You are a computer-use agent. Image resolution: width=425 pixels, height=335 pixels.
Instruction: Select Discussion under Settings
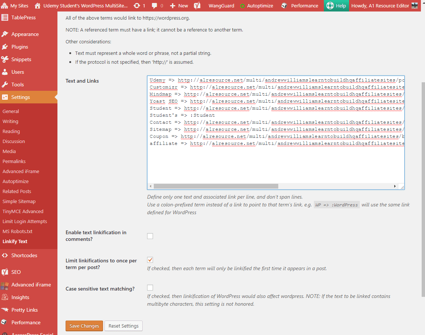[x=14, y=141]
